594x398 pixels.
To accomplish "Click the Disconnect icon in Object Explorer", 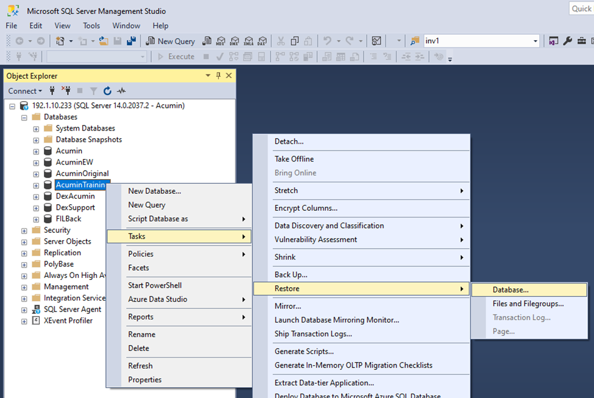I will tap(66, 91).
